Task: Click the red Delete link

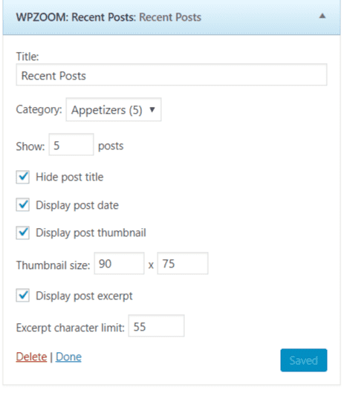Action: [x=31, y=357]
